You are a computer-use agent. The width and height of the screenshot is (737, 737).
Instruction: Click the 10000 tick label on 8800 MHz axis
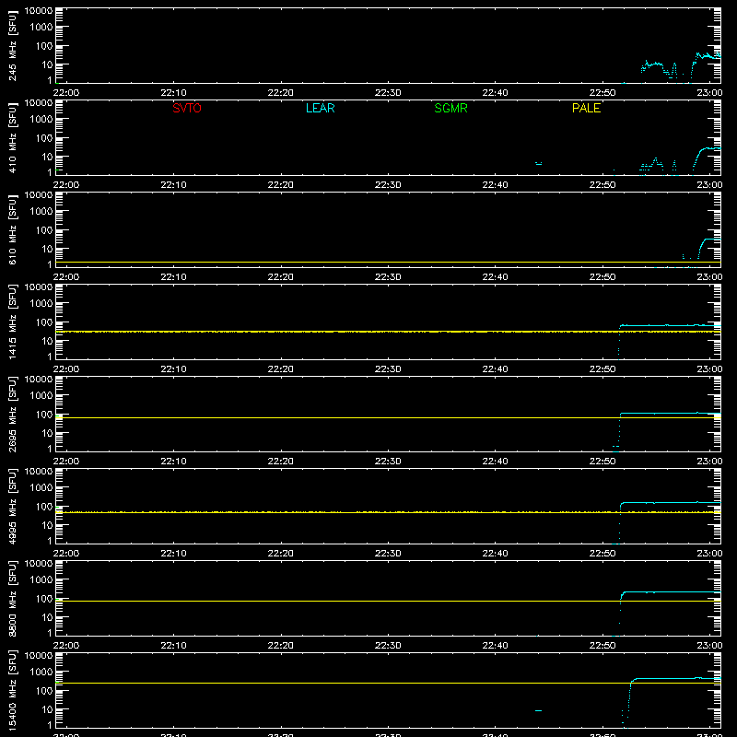[x=39, y=564]
